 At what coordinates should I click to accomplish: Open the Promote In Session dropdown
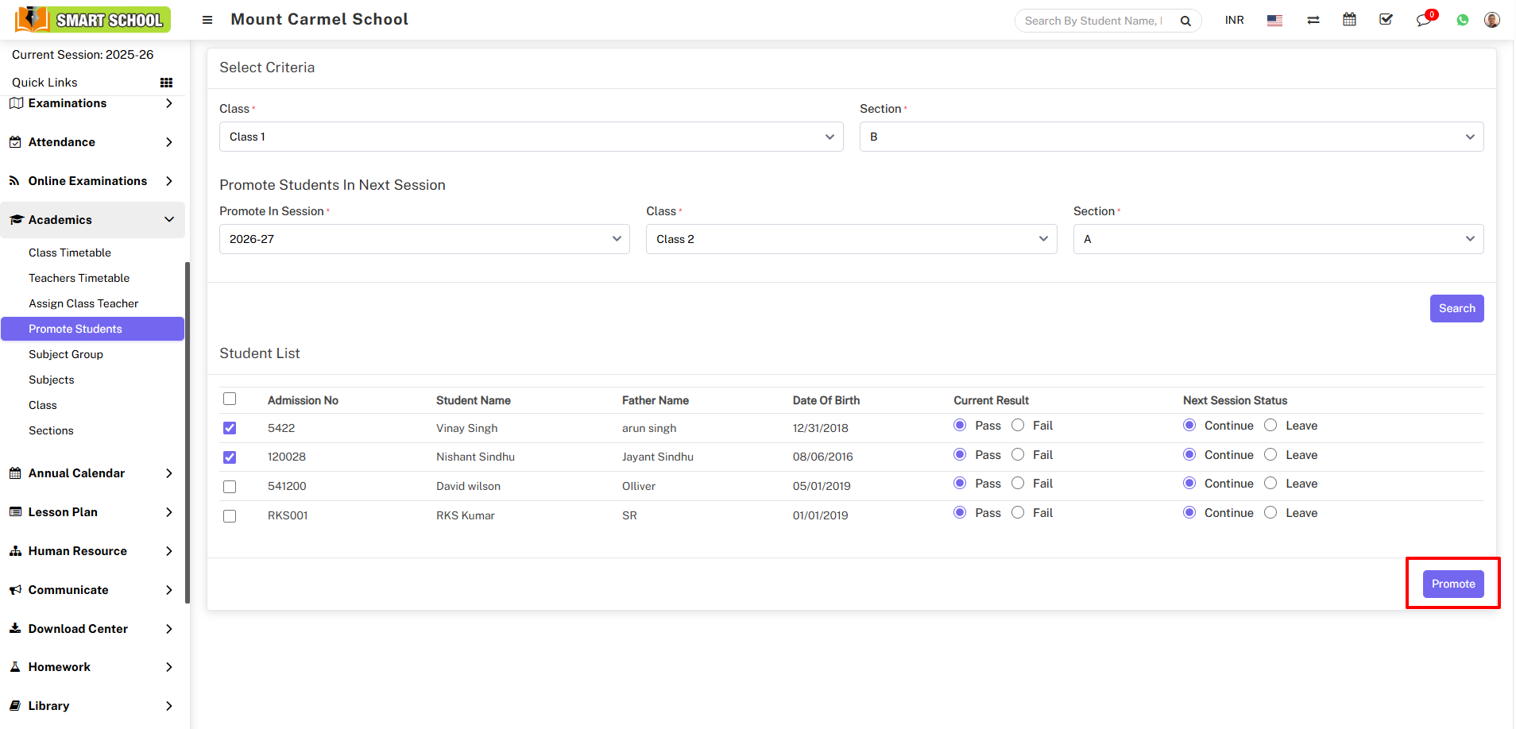tap(424, 239)
